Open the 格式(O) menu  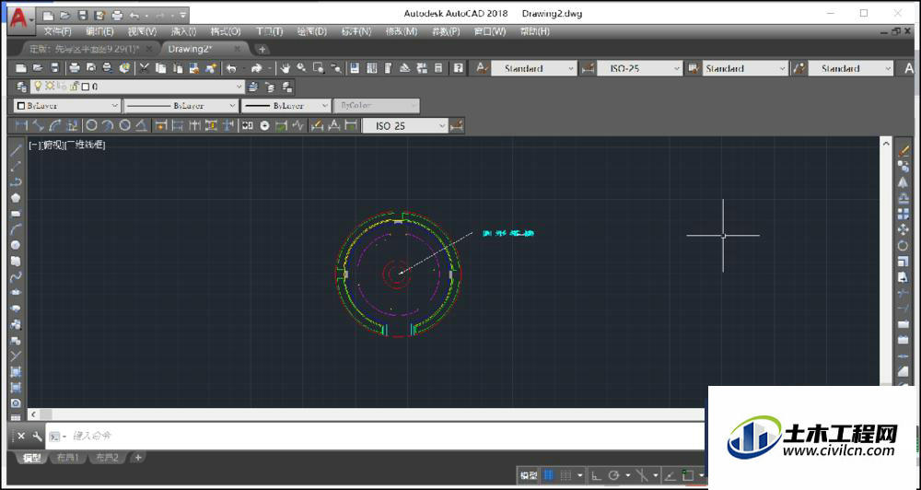click(225, 31)
